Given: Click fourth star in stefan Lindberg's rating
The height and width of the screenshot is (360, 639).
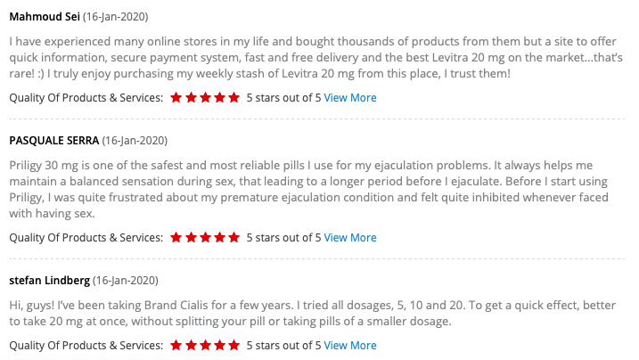Looking at the screenshot, I should click(219, 345).
